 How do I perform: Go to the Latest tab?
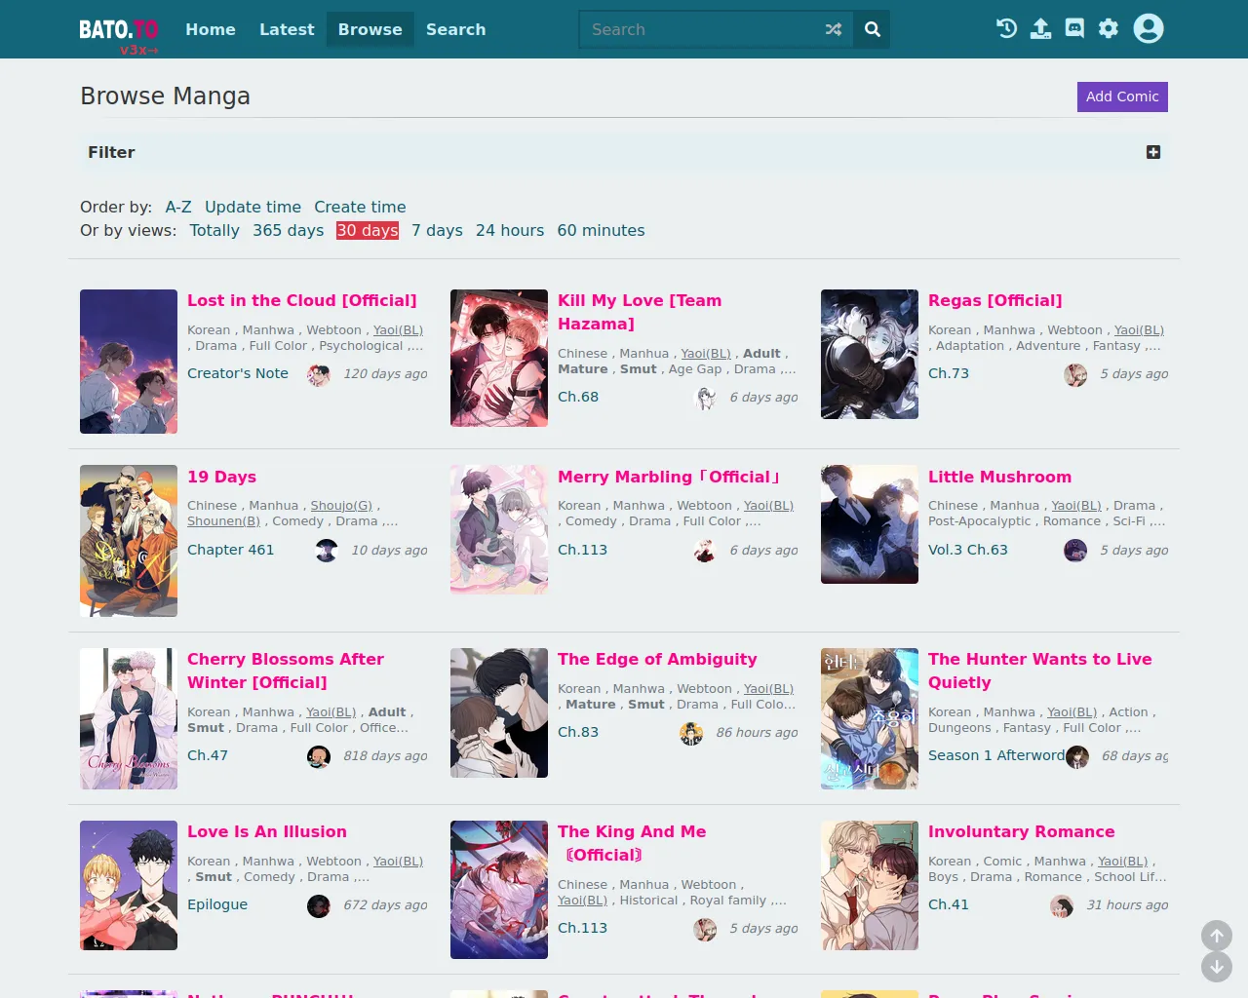click(287, 29)
